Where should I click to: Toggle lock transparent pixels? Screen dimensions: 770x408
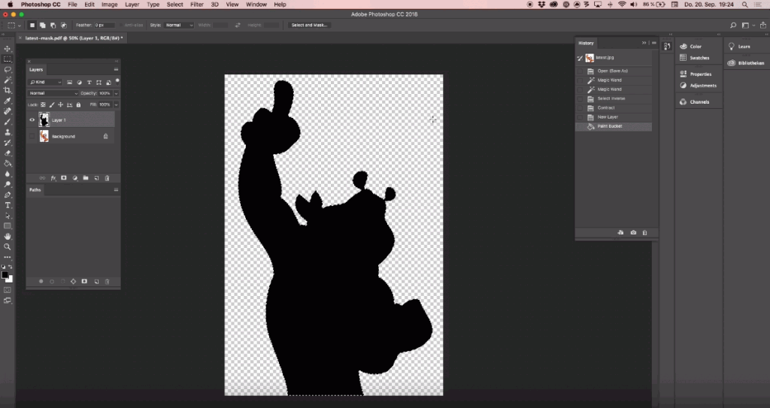click(43, 104)
